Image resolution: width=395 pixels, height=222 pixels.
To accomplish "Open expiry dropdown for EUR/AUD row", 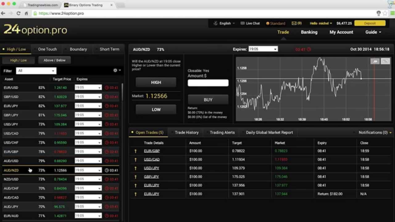I will 88,216.
